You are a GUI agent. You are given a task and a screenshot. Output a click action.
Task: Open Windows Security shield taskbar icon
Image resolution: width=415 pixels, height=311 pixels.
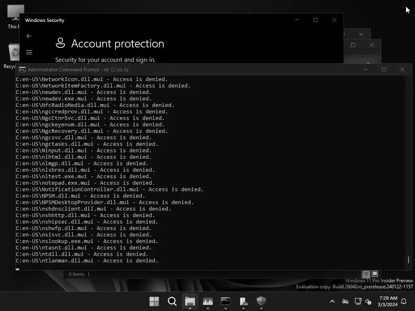(261, 301)
